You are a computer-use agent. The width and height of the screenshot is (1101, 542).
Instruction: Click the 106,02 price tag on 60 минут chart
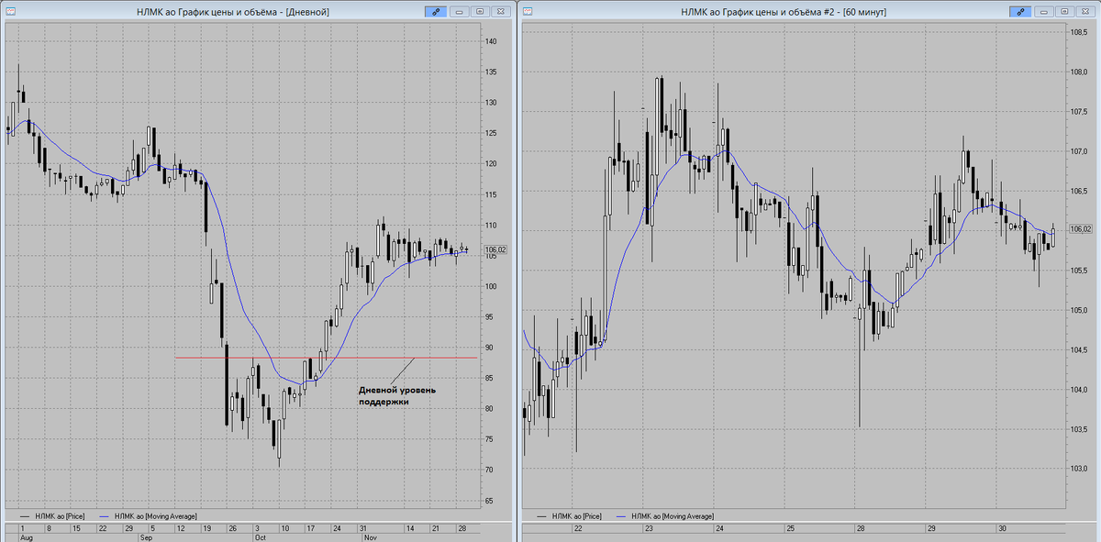click(1083, 228)
